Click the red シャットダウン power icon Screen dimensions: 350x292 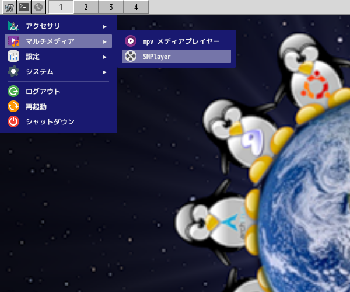click(13, 121)
